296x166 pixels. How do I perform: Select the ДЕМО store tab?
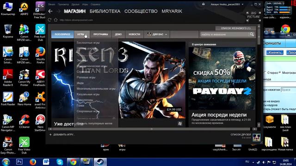click(118, 35)
